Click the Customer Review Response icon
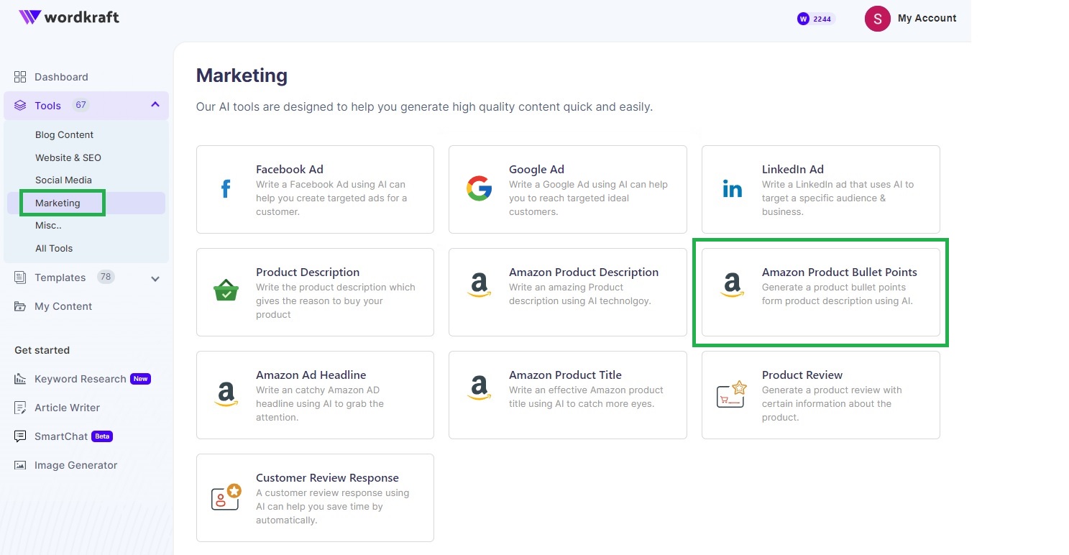The width and height of the screenshot is (1069, 555). click(x=226, y=497)
